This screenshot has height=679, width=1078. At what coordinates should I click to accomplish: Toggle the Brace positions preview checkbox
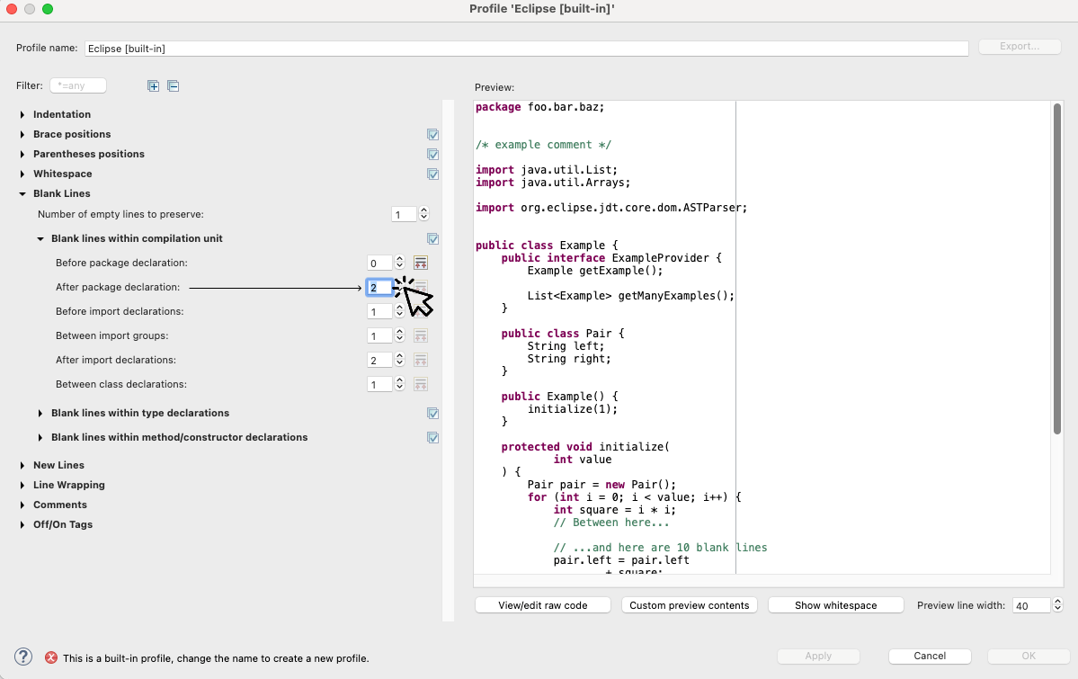[433, 134]
